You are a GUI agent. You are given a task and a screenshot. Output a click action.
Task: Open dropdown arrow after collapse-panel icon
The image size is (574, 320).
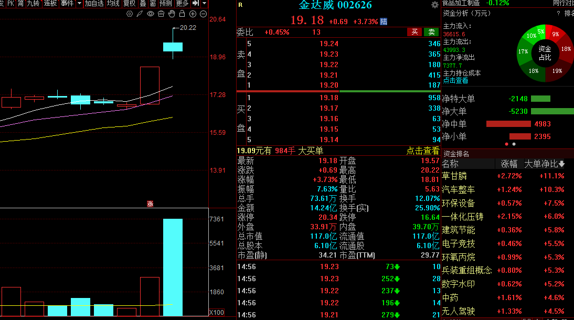coord(205,3)
